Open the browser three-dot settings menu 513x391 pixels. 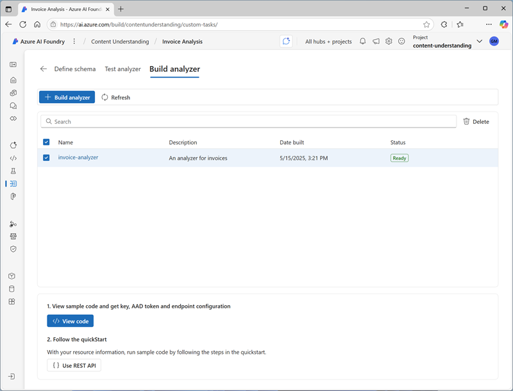pos(489,24)
